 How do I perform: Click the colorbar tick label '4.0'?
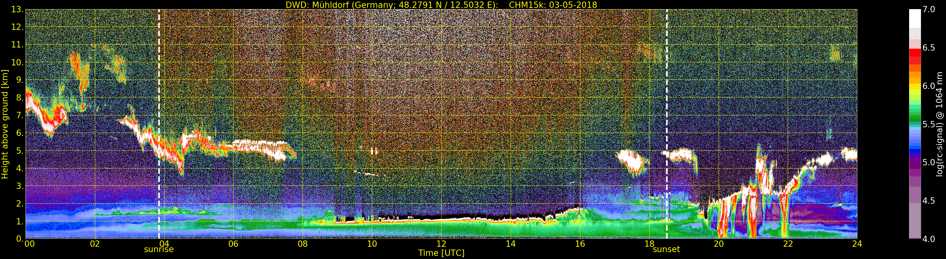(929, 239)
